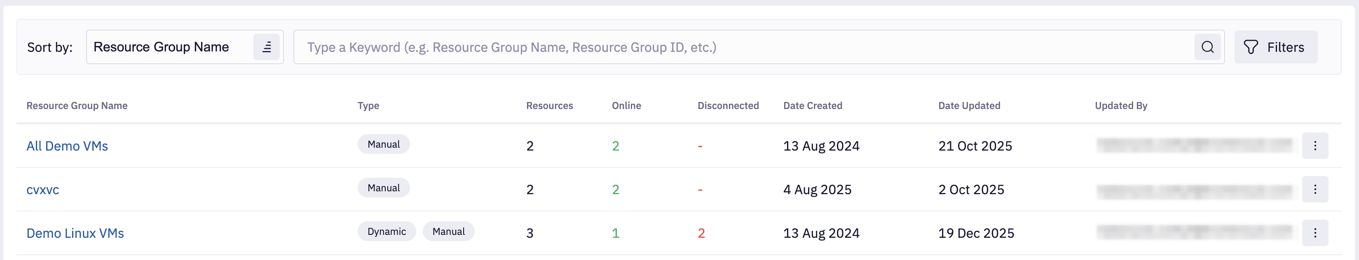1359x260 pixels.
Task: Open the Filters panel
Action: (1275, 47)
